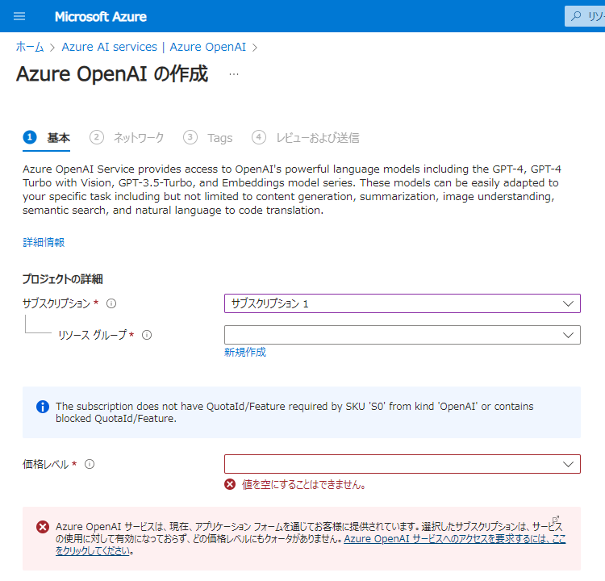605x581 pixels.
Task: Open the 価格レベル dropdown
Action: pos(403,464)
